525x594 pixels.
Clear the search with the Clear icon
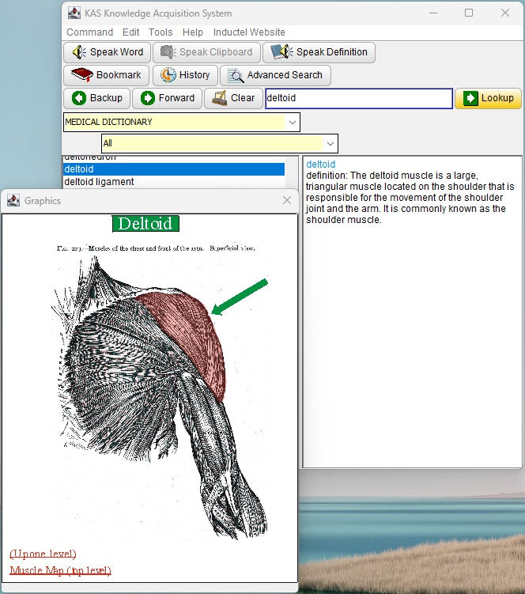(x=220, y=98)
